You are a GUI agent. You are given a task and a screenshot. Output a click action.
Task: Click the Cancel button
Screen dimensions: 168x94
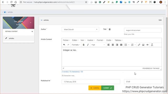pos(95,88)
